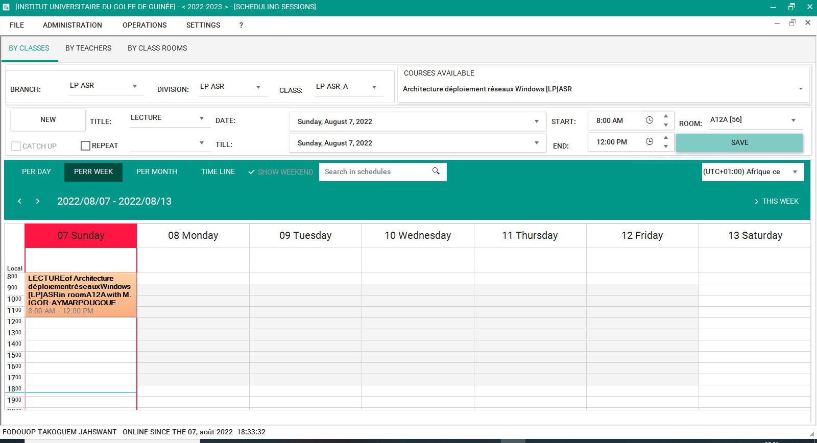Select the 09 Tuesday column header
This screenshot has height=443, width=817.
coord(305,235)
